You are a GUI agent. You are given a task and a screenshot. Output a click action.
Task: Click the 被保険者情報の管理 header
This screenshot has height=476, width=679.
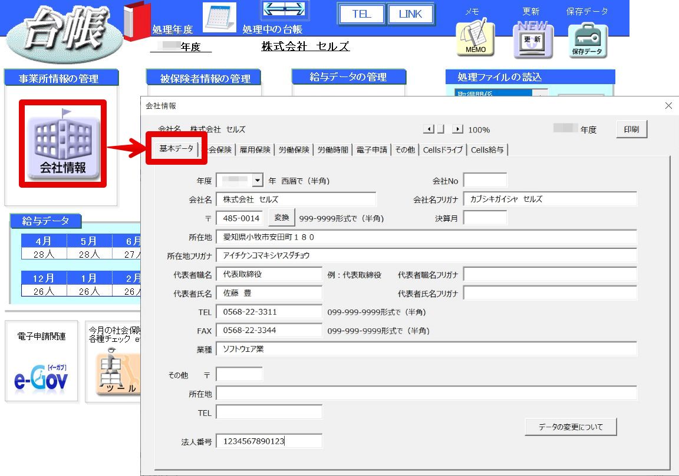click(x=203, y=78)
